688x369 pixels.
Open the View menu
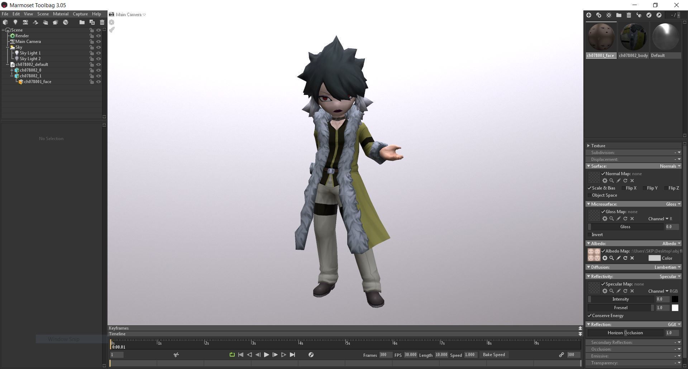(28, 14)
